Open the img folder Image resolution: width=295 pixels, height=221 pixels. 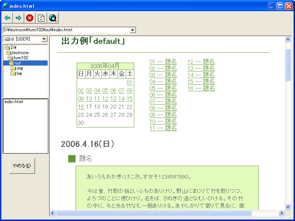pyautogui.click(x=17, y=68)
